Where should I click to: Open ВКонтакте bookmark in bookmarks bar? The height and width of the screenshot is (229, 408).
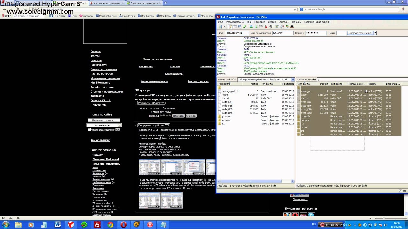click(58, 16)
